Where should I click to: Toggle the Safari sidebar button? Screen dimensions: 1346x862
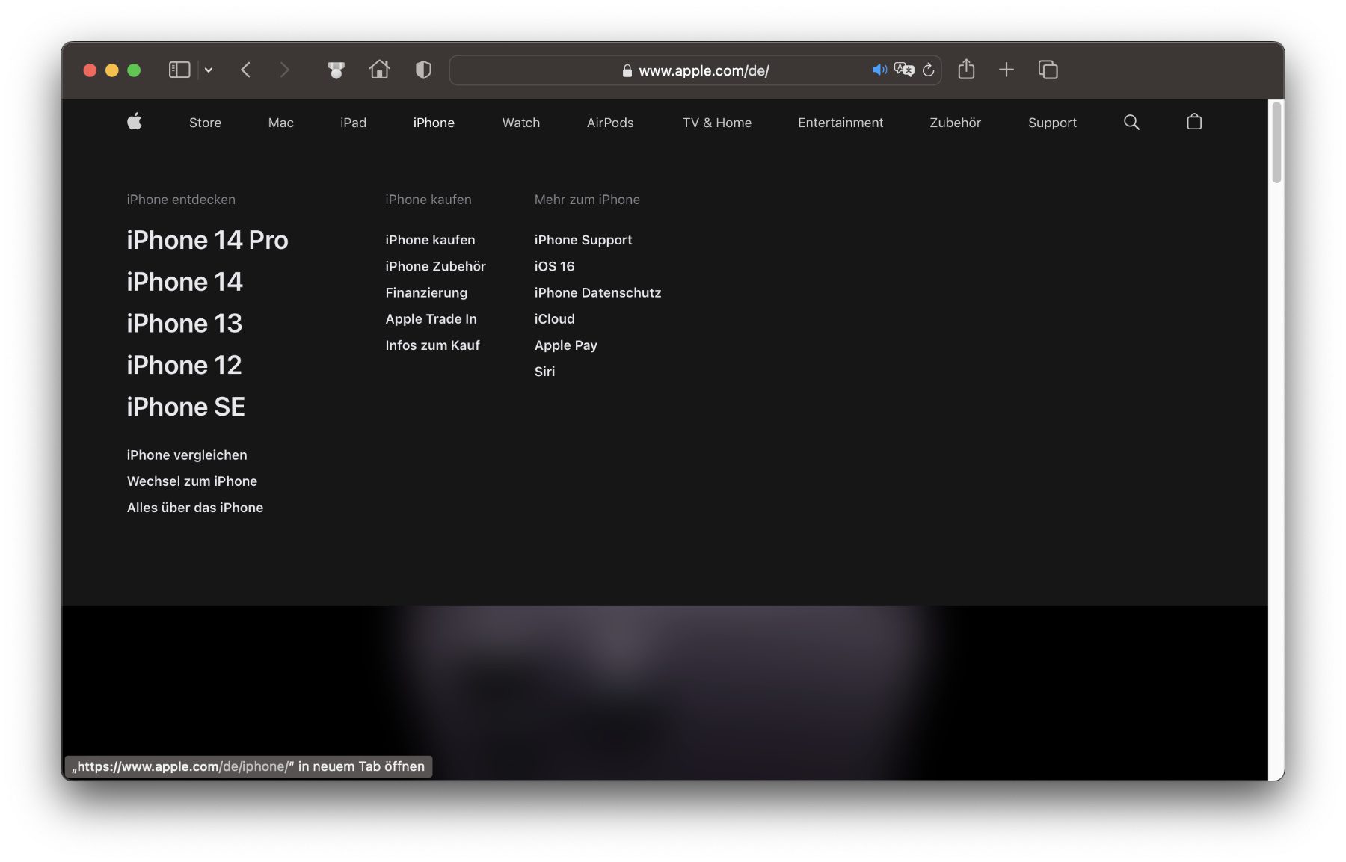(x=179, y=70)
